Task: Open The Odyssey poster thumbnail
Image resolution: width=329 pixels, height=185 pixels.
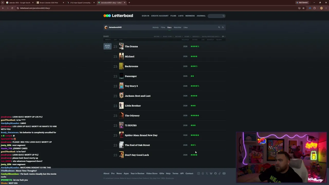Action: (x=121, y=116)
